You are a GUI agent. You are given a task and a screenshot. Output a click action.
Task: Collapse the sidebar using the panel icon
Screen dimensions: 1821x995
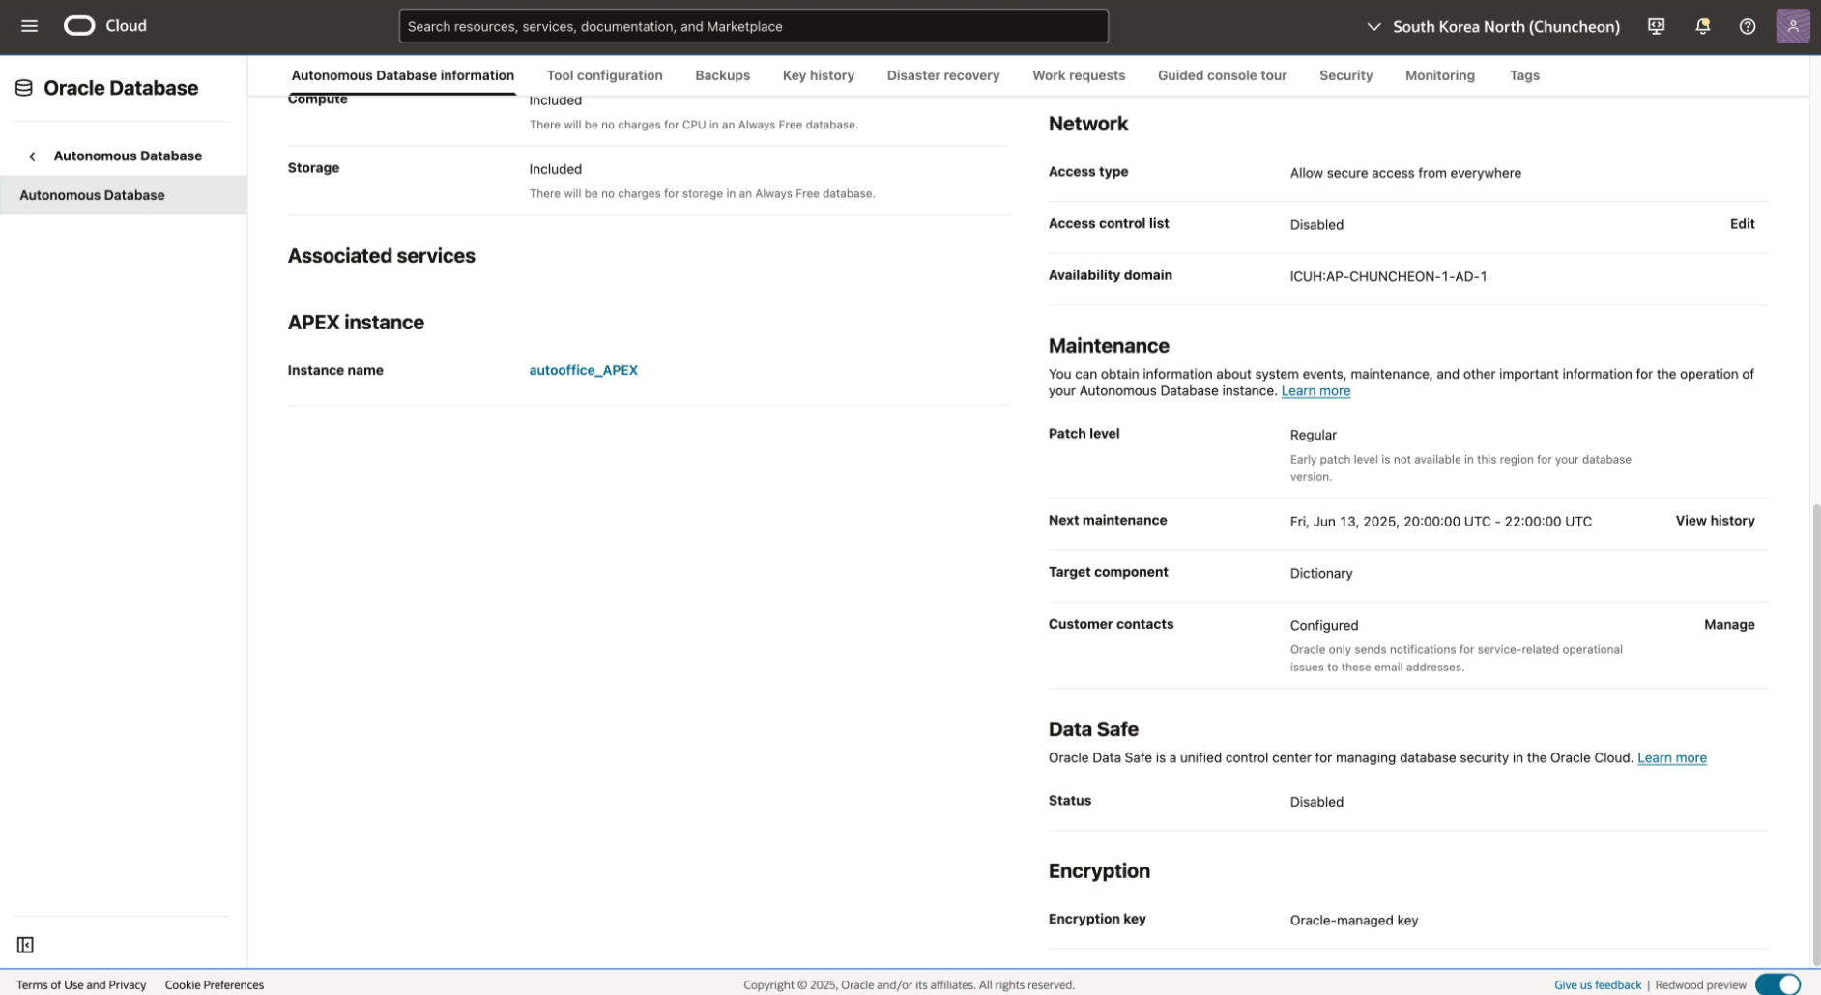point(25,945)
